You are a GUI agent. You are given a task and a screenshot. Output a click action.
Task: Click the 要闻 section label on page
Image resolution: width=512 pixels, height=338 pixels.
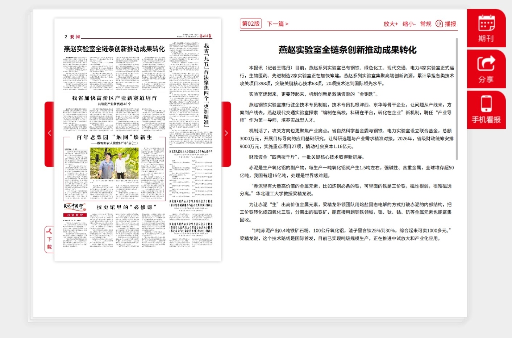[75, 37]
